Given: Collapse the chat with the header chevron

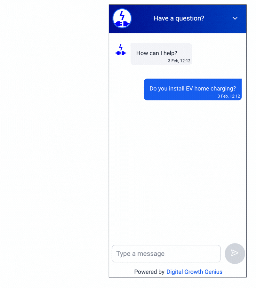Looking at the screenshot, I should click(235, 18).
